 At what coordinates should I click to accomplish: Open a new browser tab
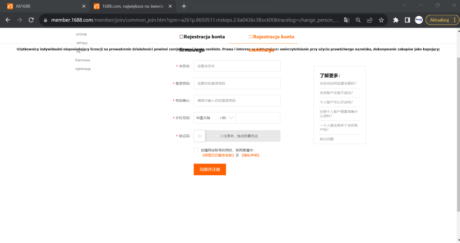184,6
